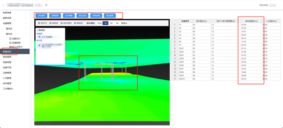Disable the 等高线 checkbox
Viewport: 283px width, 128px height.
(75, 23)
